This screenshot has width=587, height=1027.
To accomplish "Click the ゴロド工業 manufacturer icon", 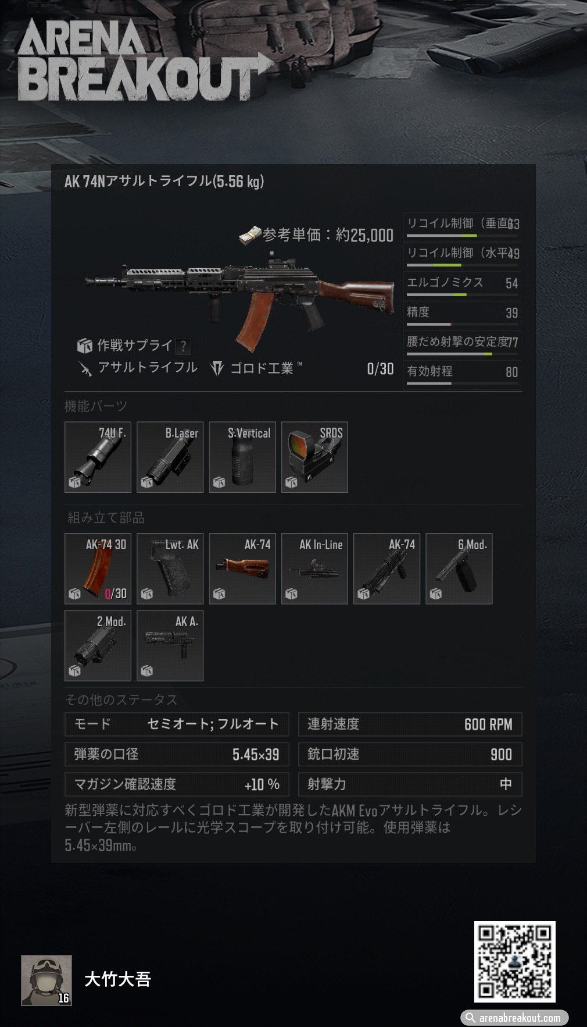I will [217, 368].
